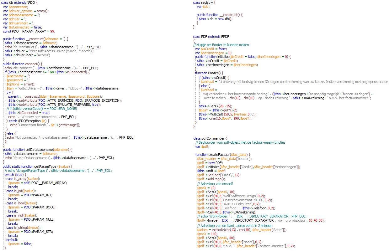Screen dimensions: 389x251
Task: Click the 'class PDF extends FPDF' declaration
Action: point(211,37)
